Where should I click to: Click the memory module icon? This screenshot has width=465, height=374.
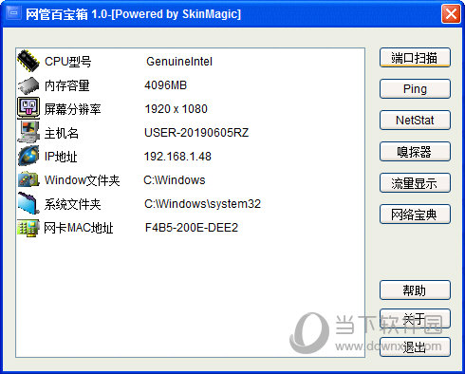[x=28, y=85]
